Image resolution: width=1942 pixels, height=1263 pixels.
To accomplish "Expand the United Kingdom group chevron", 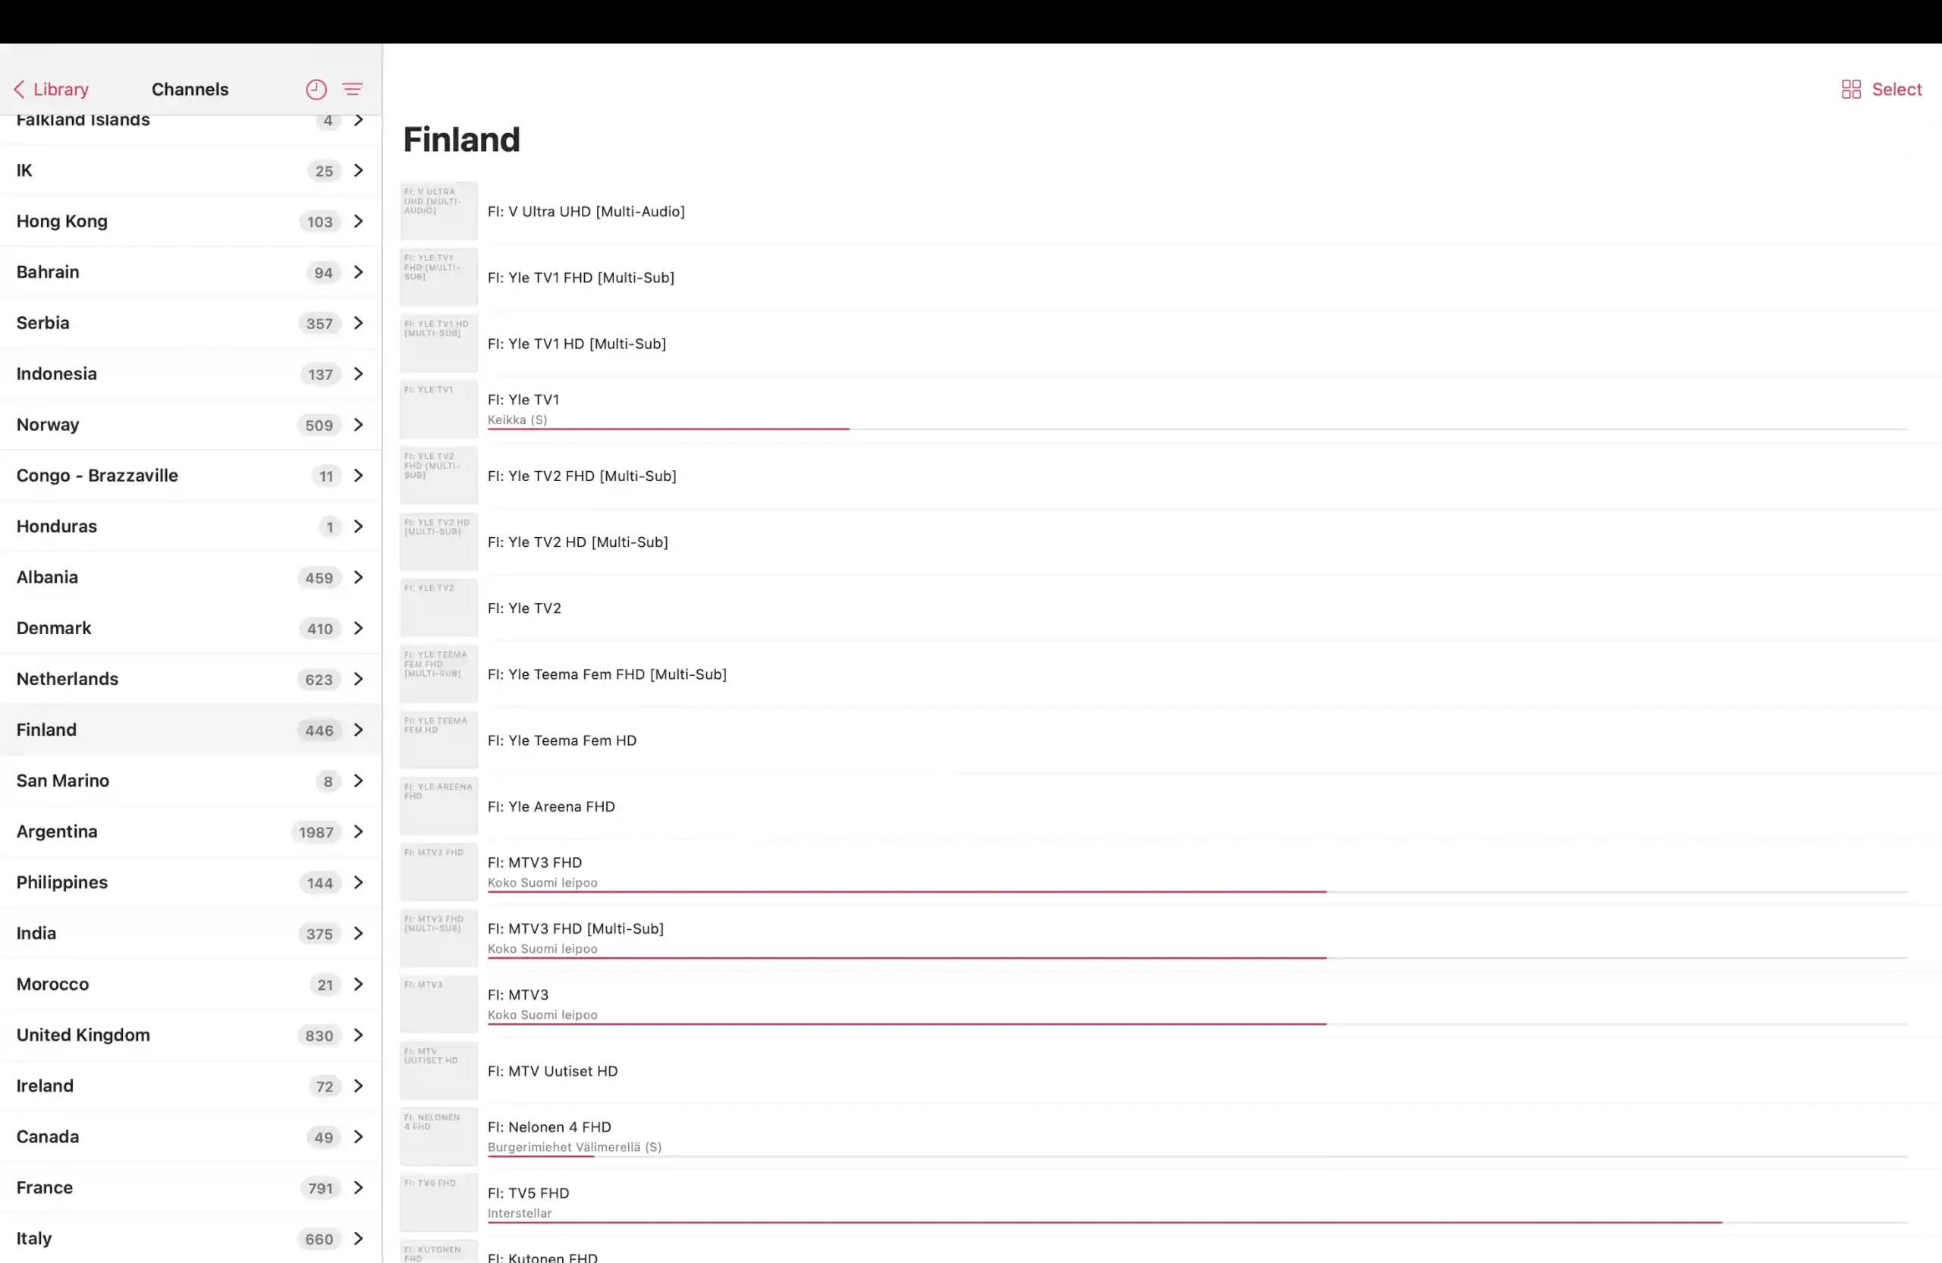I will tap(358, 1035).
